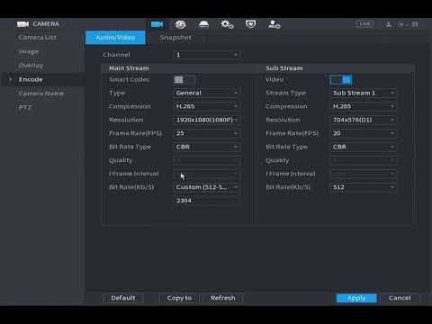Screen dimensions: 432x324
Task: Click the grid menu icon at top right
Action: coord(415,24)
